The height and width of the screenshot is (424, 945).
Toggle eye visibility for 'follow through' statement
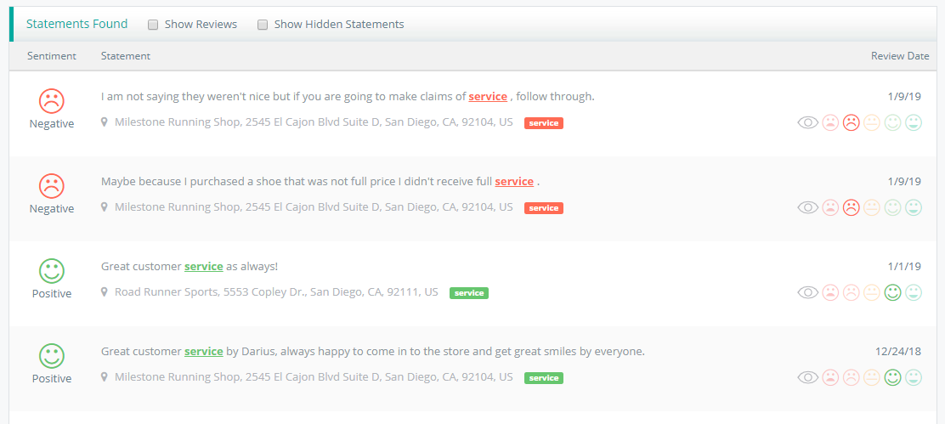(x=808, y=123)
